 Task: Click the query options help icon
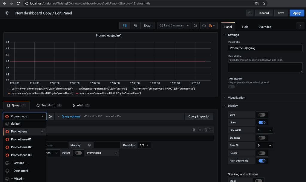point(50,116)
